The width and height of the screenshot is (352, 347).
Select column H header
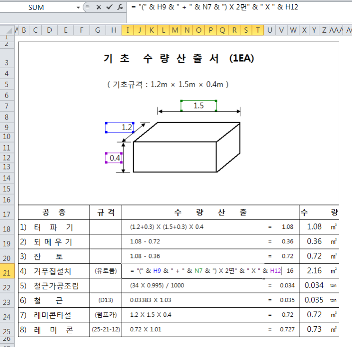pyautogui.click(x=114, y=30)
